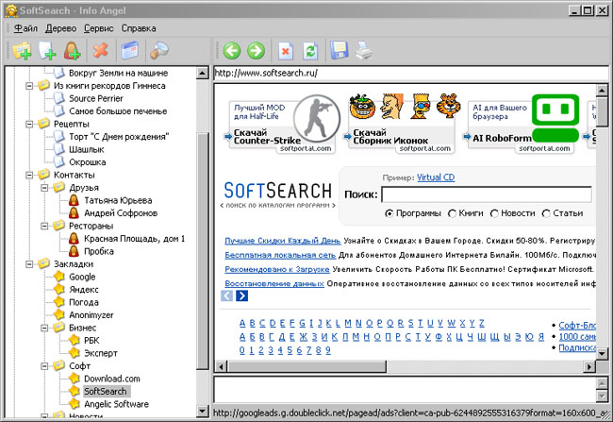Click the SoftSearch logo
This screenshot has height=422, width=613.
[277, 194]
